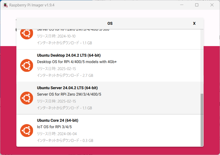Click release date 2024-06-04 line

point(57,134)
